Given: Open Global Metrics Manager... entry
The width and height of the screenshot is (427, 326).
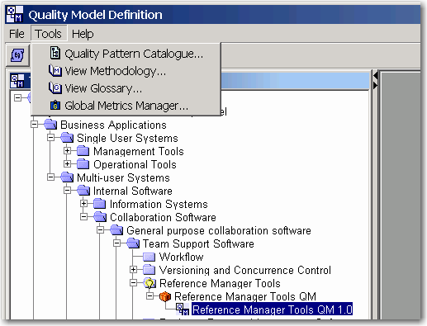Looking at the screenshot, I should click(x=126, y=106).
